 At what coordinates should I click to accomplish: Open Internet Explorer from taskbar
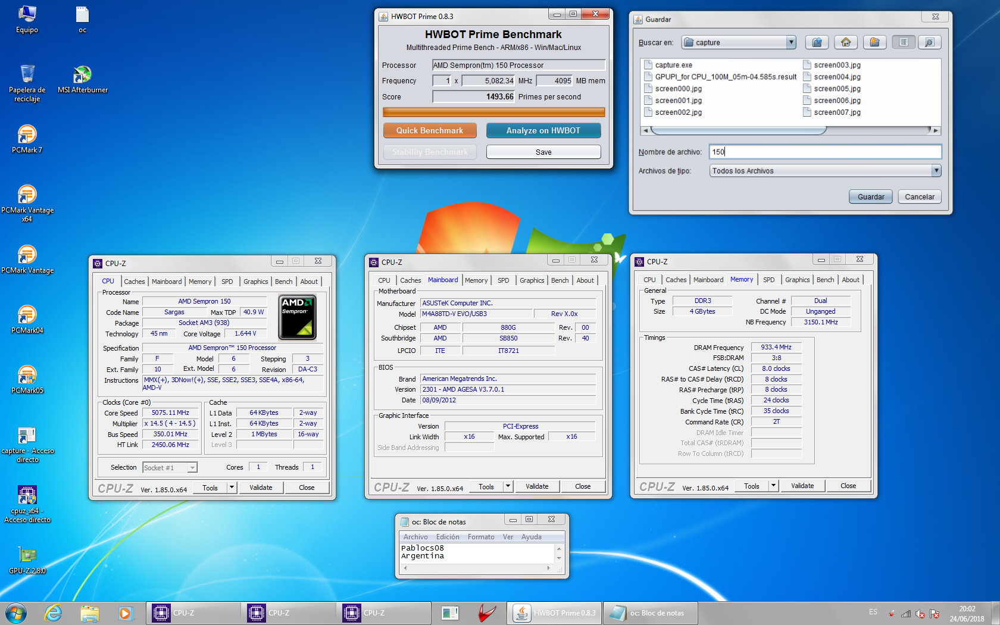click(x=53, y=612)
